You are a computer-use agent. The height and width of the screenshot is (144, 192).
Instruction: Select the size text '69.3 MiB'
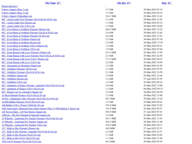110,99
